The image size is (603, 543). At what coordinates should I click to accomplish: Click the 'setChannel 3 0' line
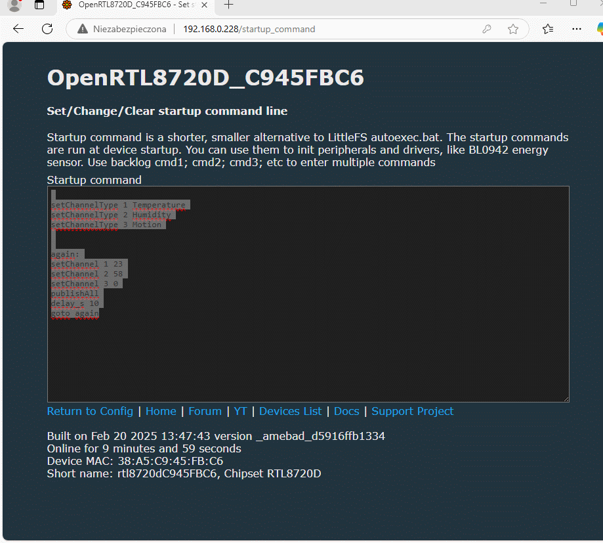[85, 284]
